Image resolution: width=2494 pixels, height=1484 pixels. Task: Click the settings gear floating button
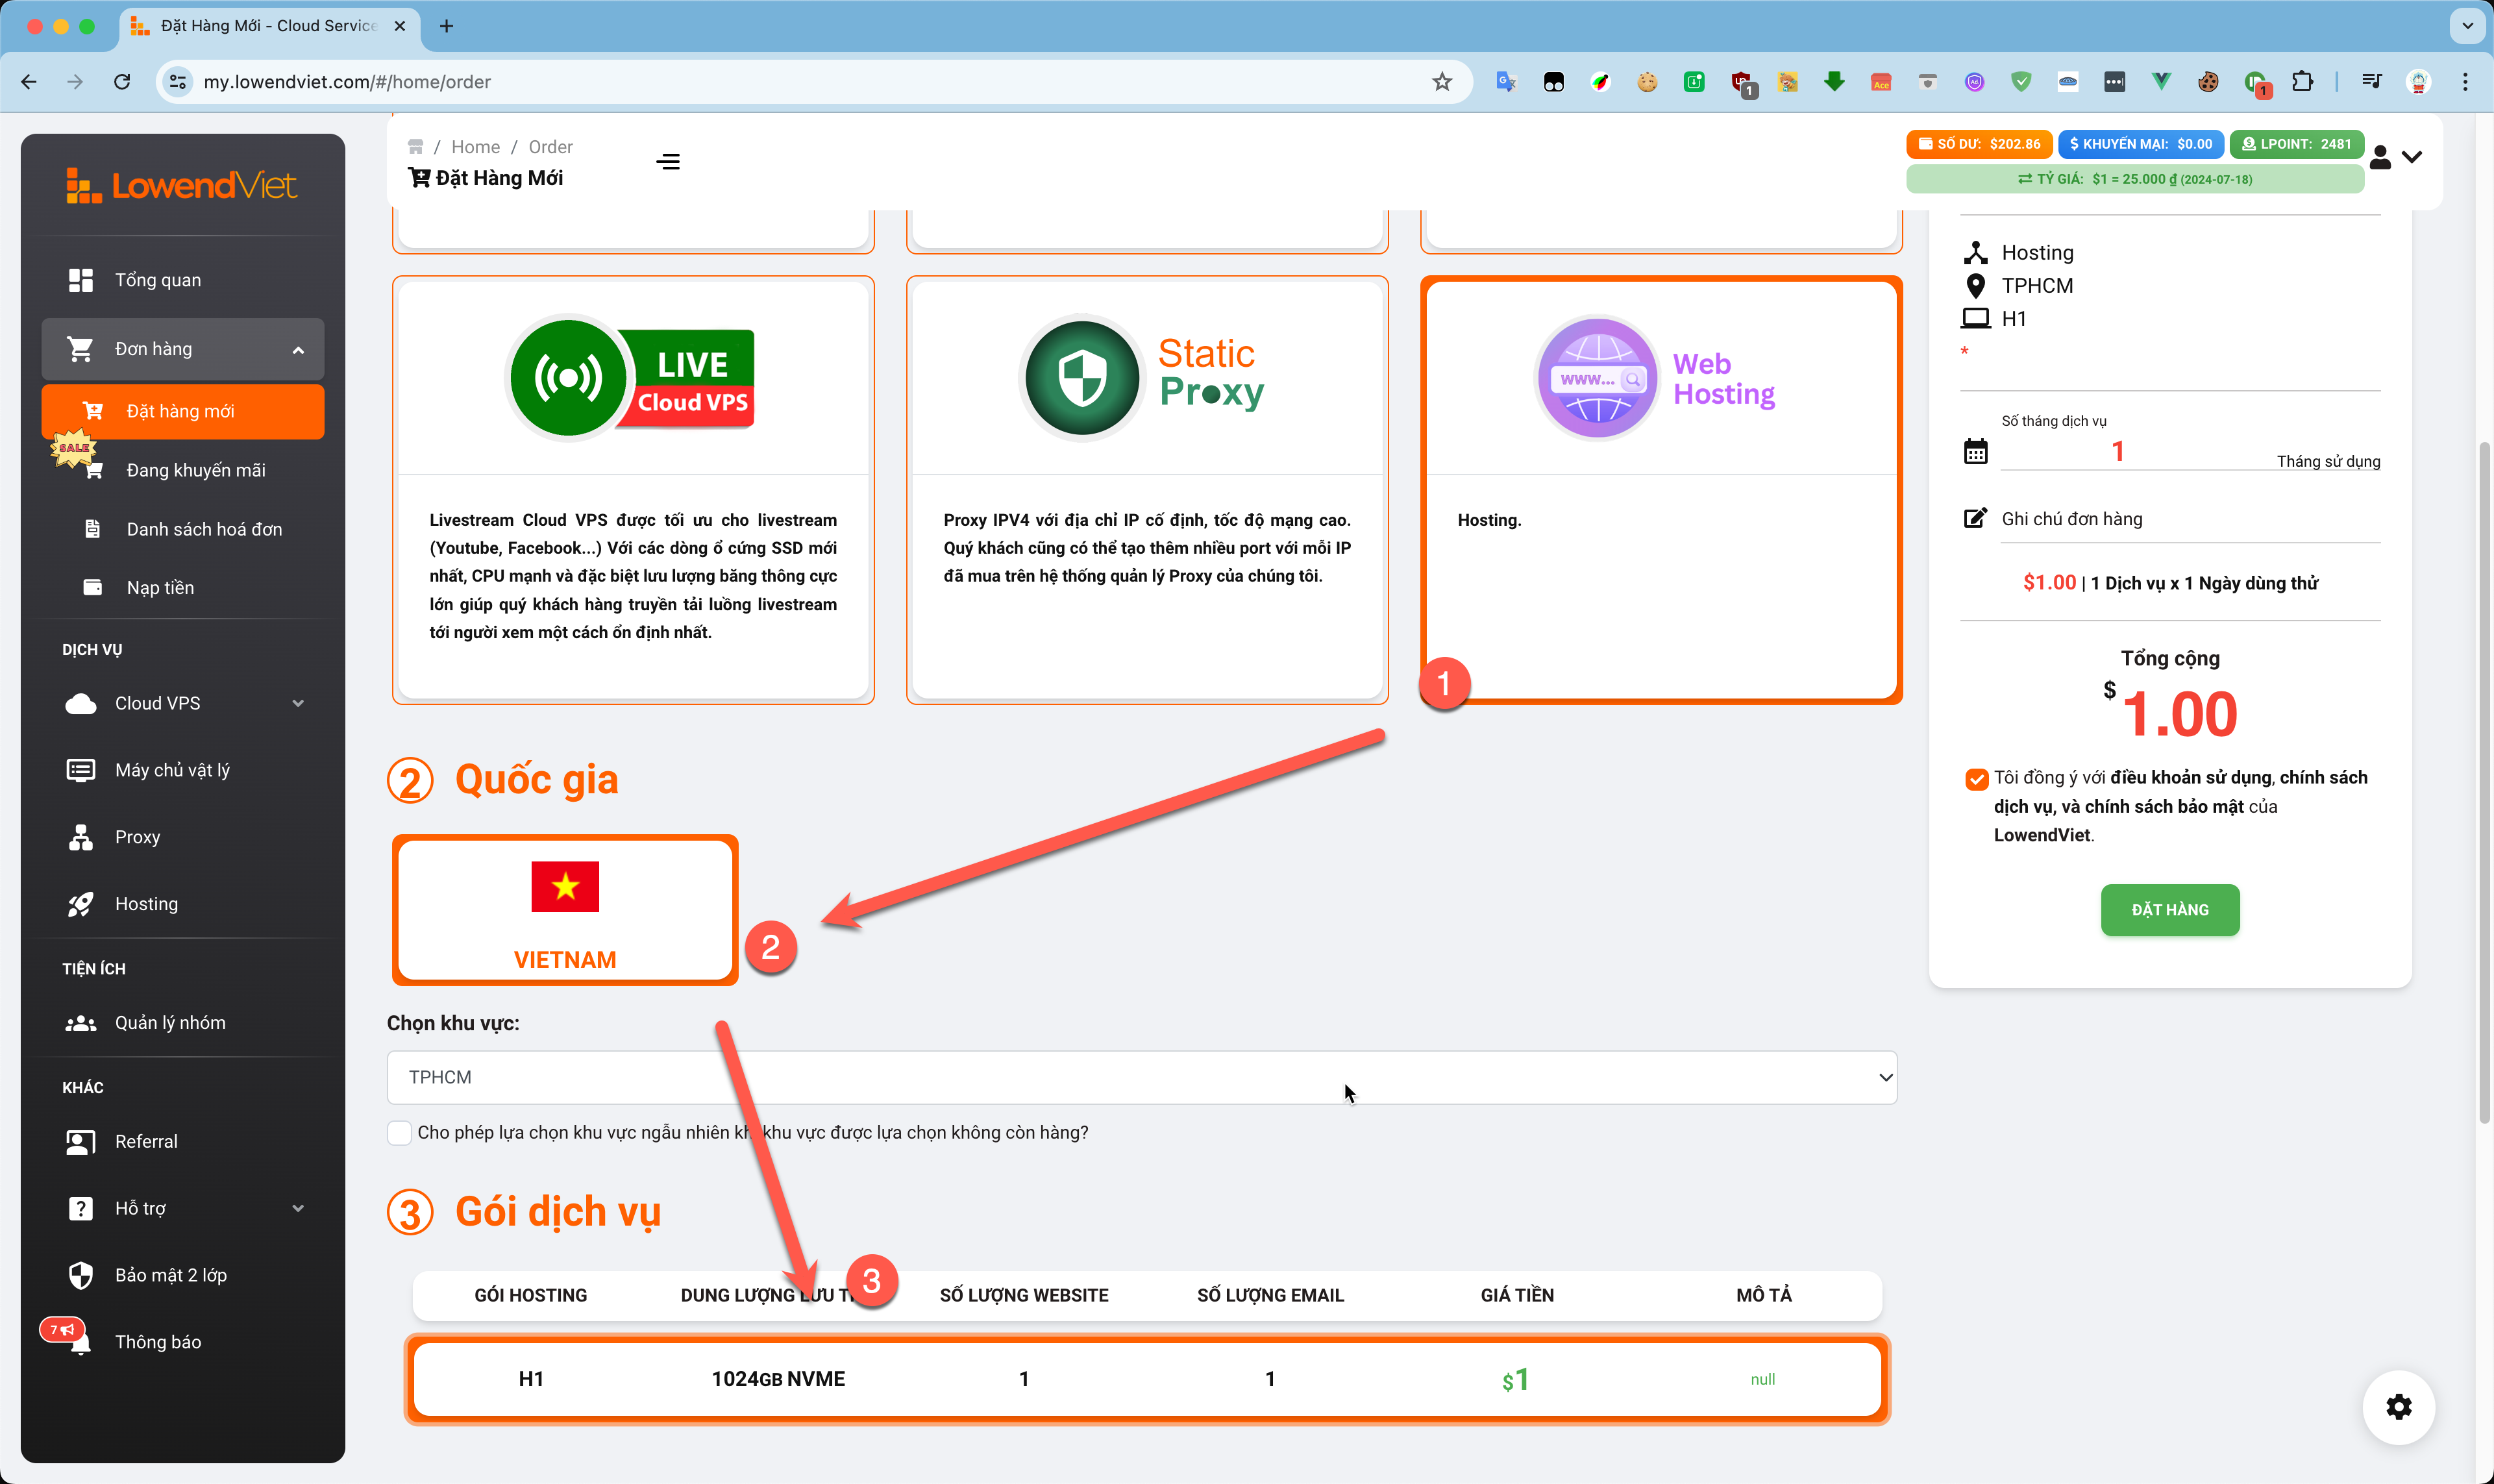(x=2398, y=1407)
